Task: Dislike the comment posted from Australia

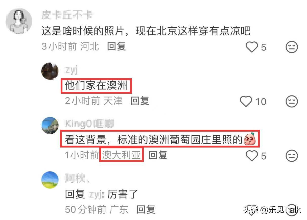Action: (x=292, y=156)
